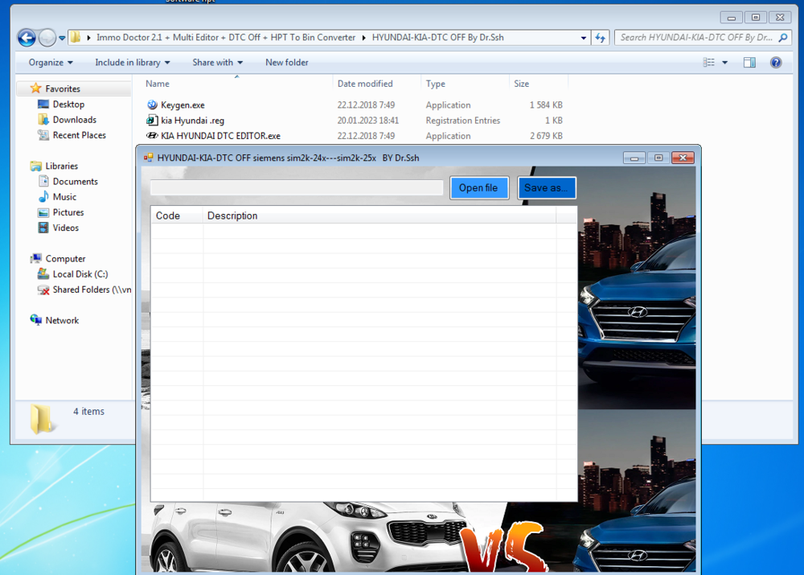Click the file path text field in DTC editor

click(297, 187)
